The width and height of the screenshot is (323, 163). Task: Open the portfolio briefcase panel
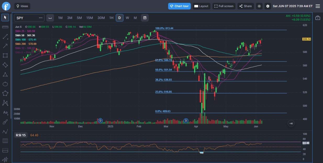pos(318,18)
